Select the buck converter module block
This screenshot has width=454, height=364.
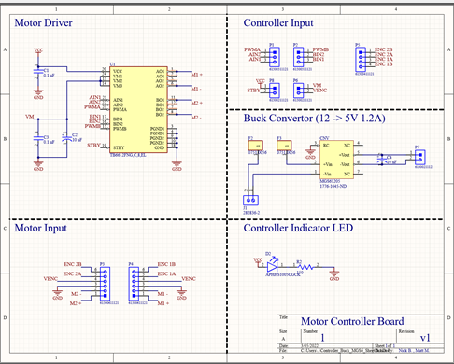(336, 160)
